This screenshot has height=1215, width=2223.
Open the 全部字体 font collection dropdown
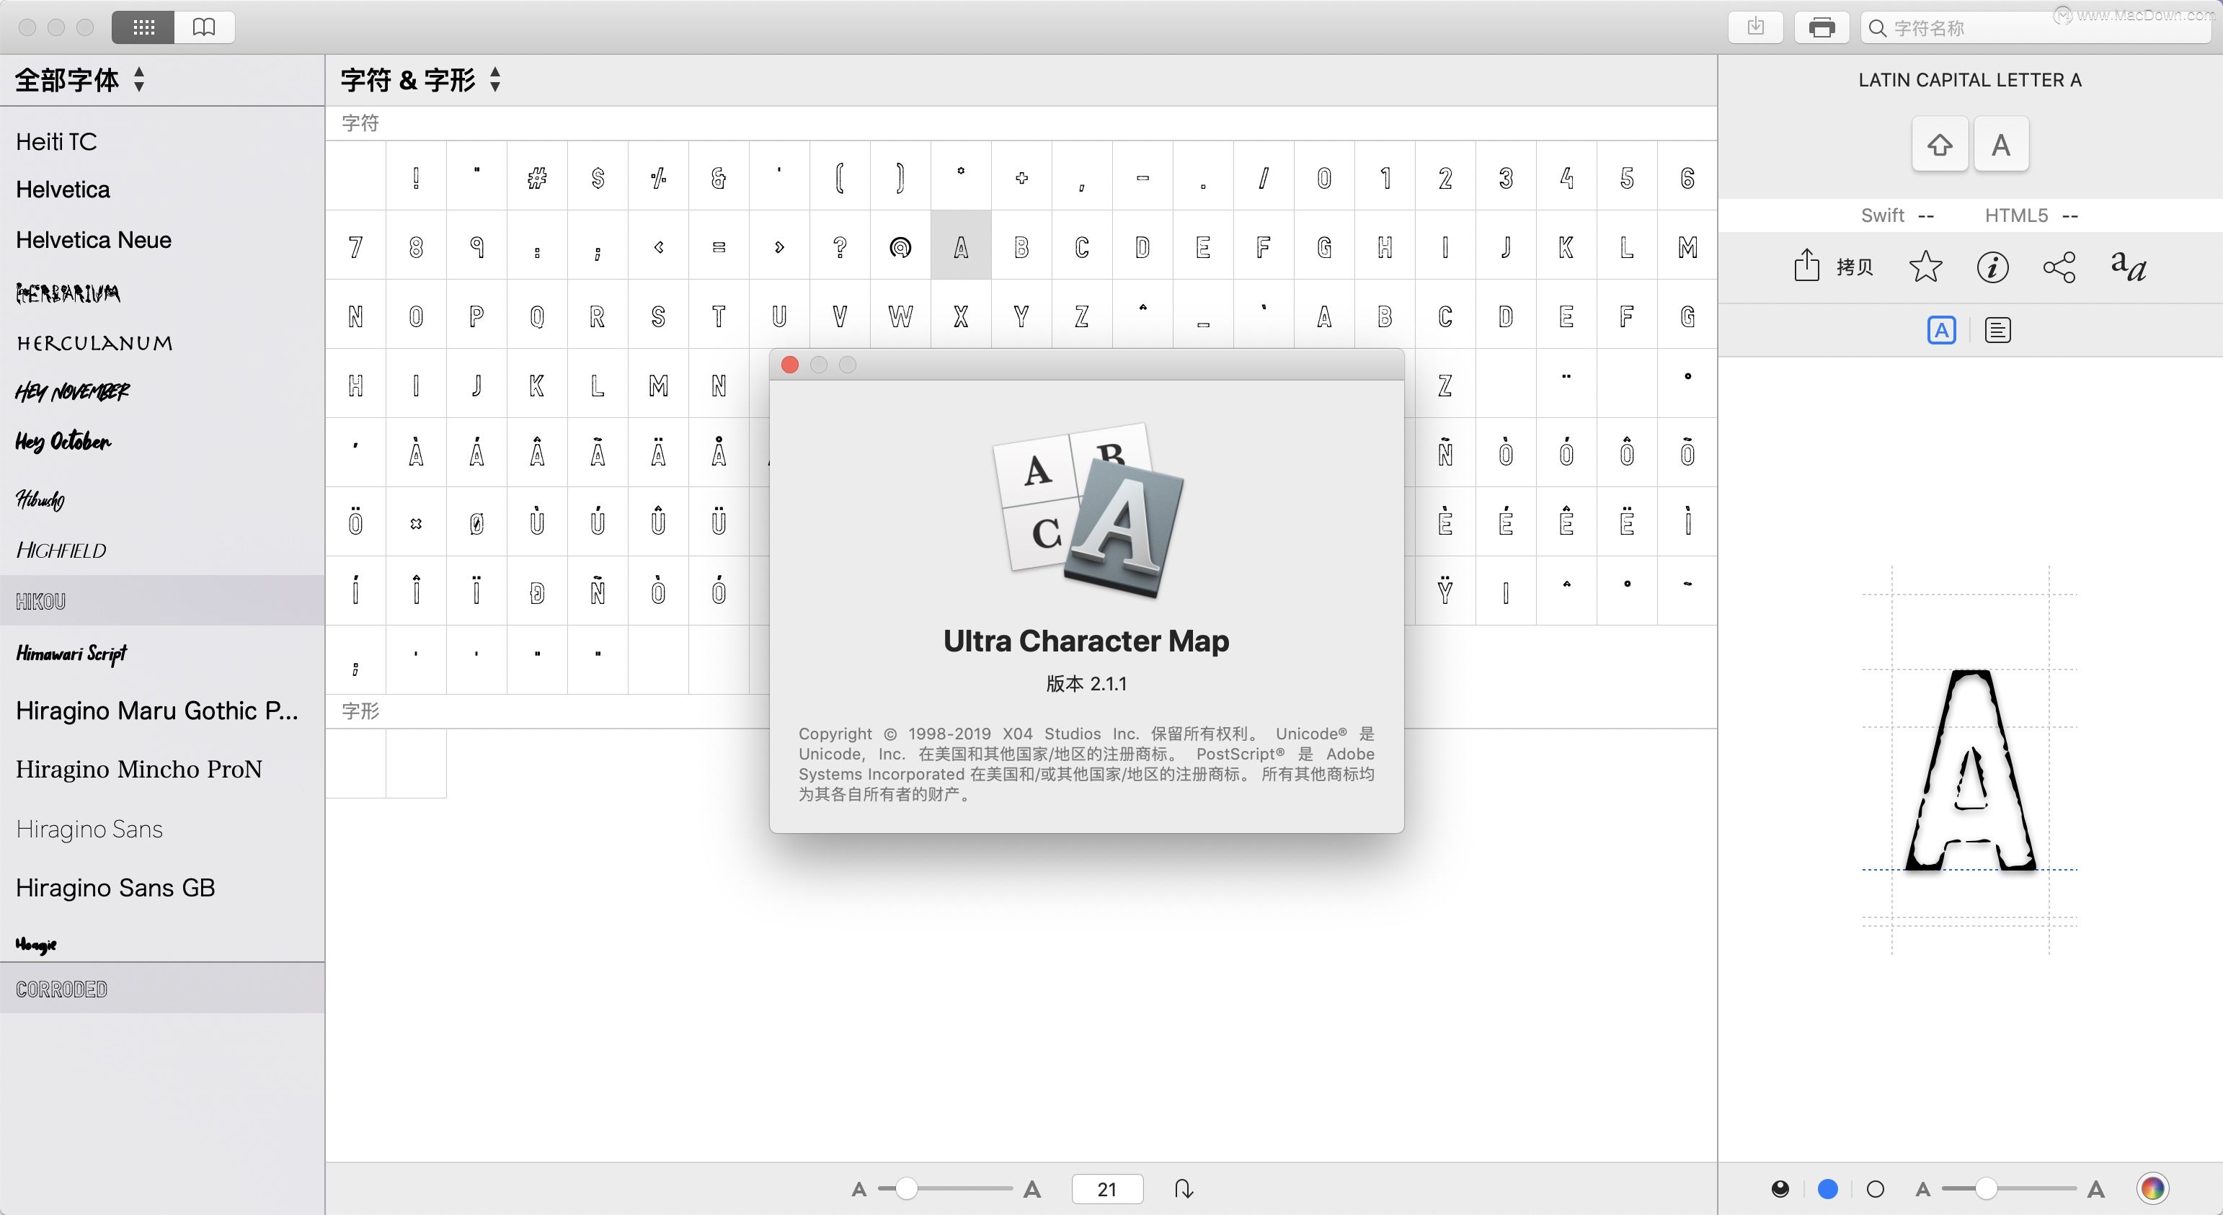(79, 79)
